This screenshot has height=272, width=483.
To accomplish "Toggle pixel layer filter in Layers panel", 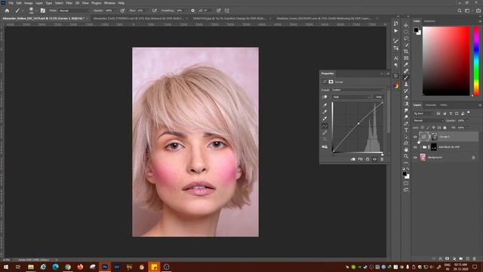I will [438, 113].
